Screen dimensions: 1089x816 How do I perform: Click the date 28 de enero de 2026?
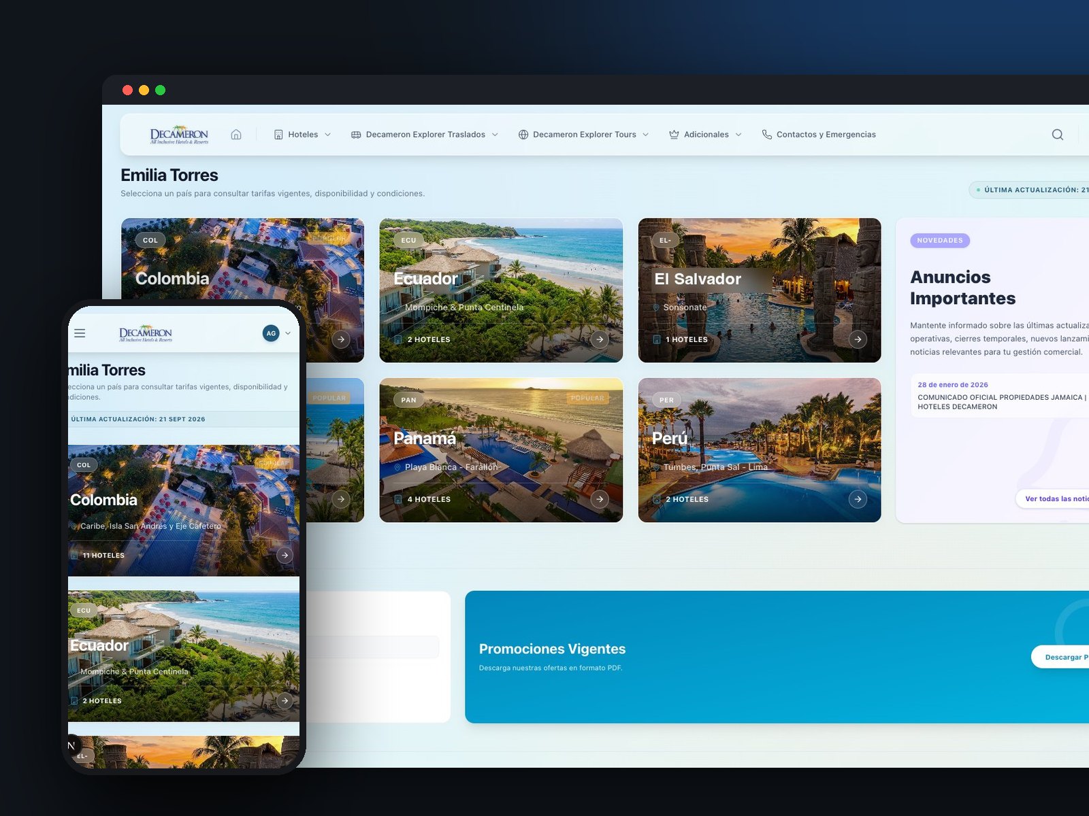(953, 385)
